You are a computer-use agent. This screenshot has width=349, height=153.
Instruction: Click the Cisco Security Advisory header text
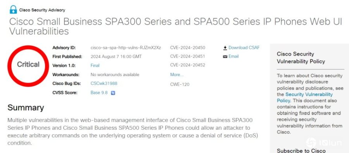42,10
